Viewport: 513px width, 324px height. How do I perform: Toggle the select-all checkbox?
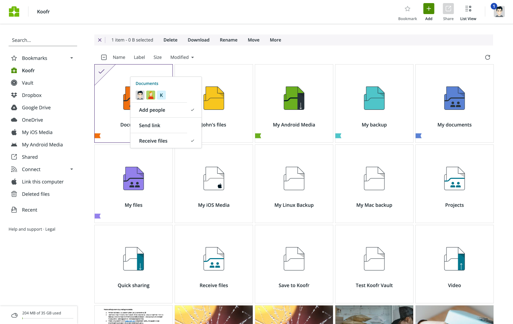(104, 57)
